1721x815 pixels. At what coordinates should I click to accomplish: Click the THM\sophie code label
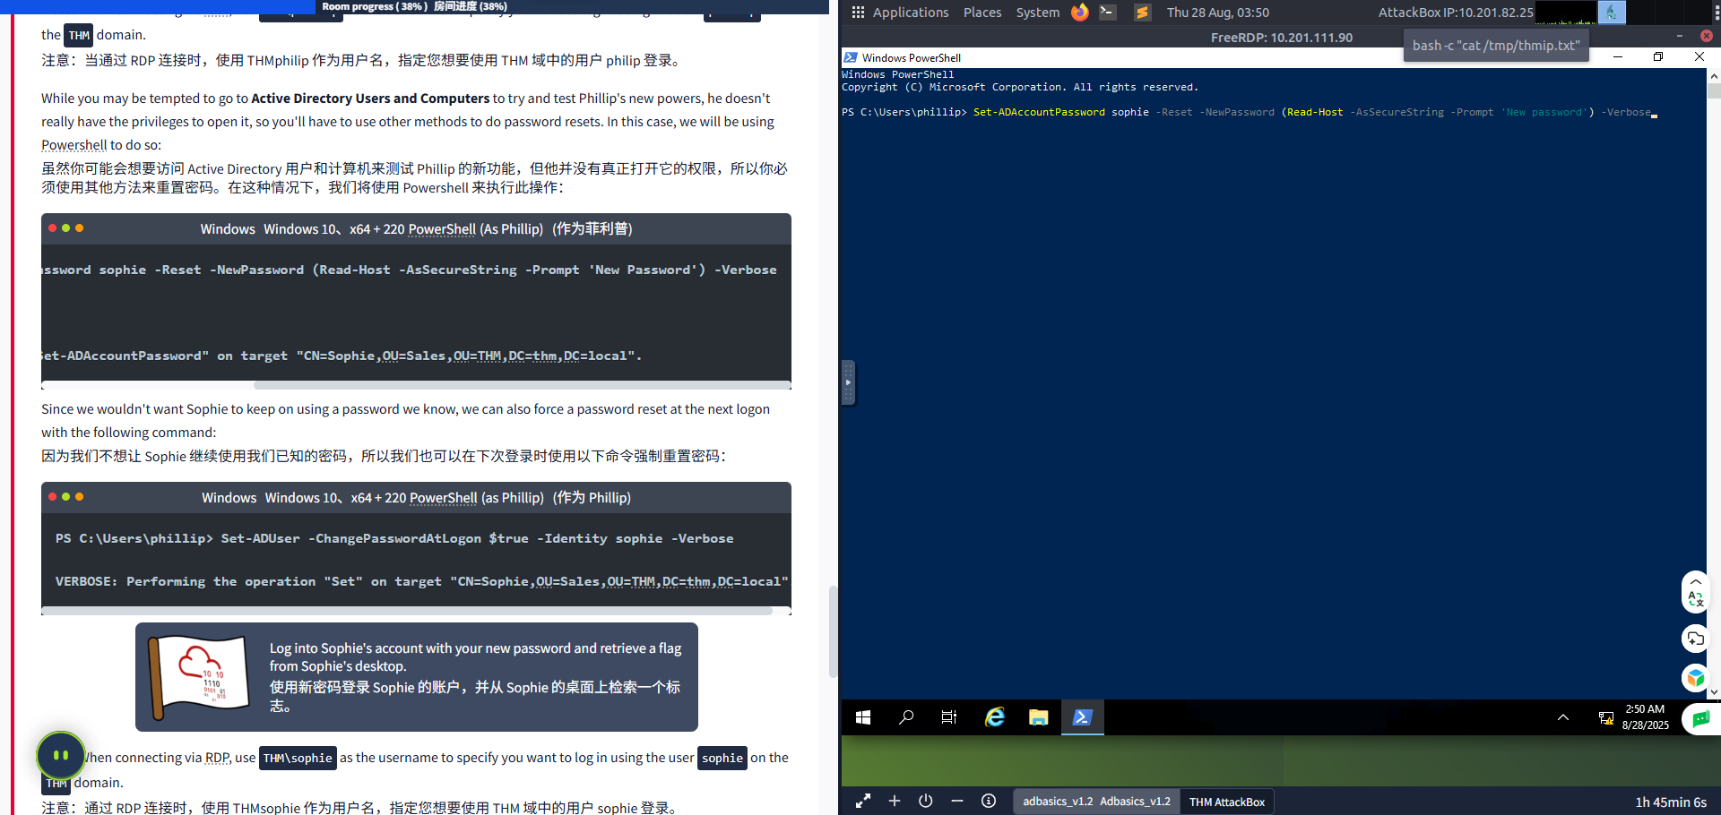(298, 758)
